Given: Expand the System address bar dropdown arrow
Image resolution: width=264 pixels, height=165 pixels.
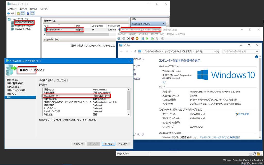Looking at the screenshot, I should click(x=214, y=52).
